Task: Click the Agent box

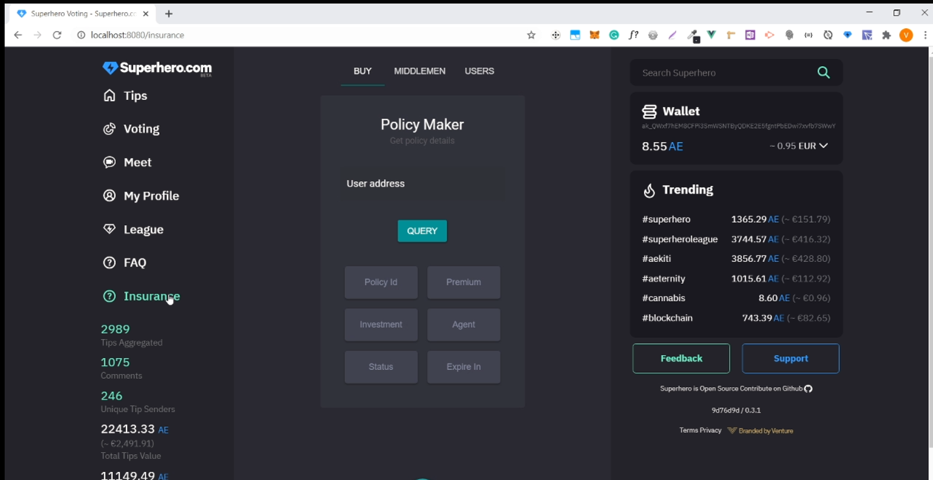Action: click(464, 325)
